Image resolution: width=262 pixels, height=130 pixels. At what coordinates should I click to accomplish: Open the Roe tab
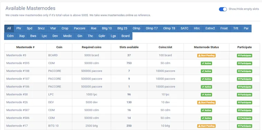[94, 28]
